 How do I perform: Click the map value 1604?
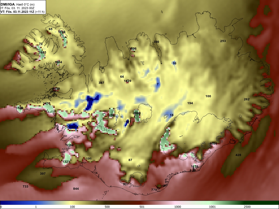(x=58, y=62)
